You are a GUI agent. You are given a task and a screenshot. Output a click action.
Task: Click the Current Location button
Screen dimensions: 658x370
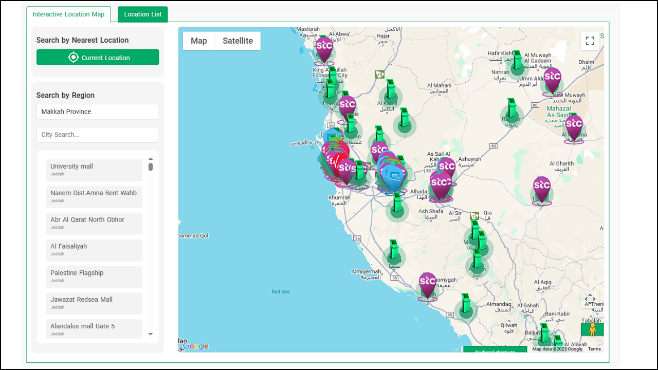pyautogui.click(x=98, y=58)
